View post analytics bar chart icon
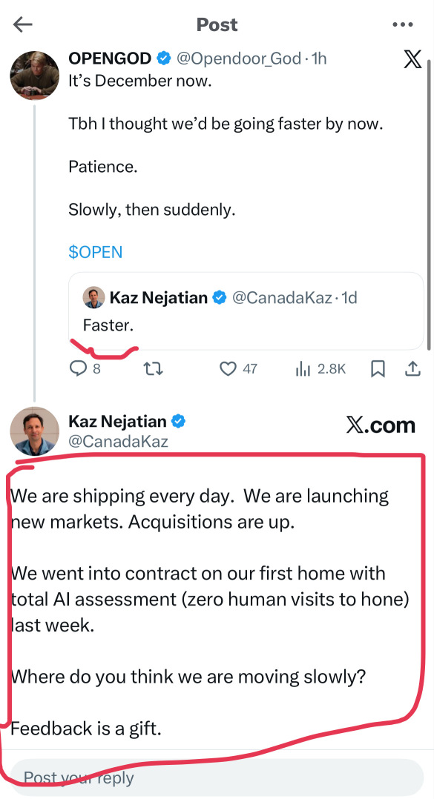434x799 pixels. click(x=303, y=368)
